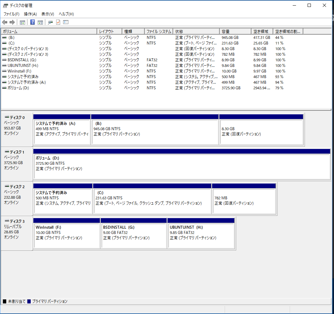
Task: Sort by the ボリューム column header
Action: tap(49, 31)
